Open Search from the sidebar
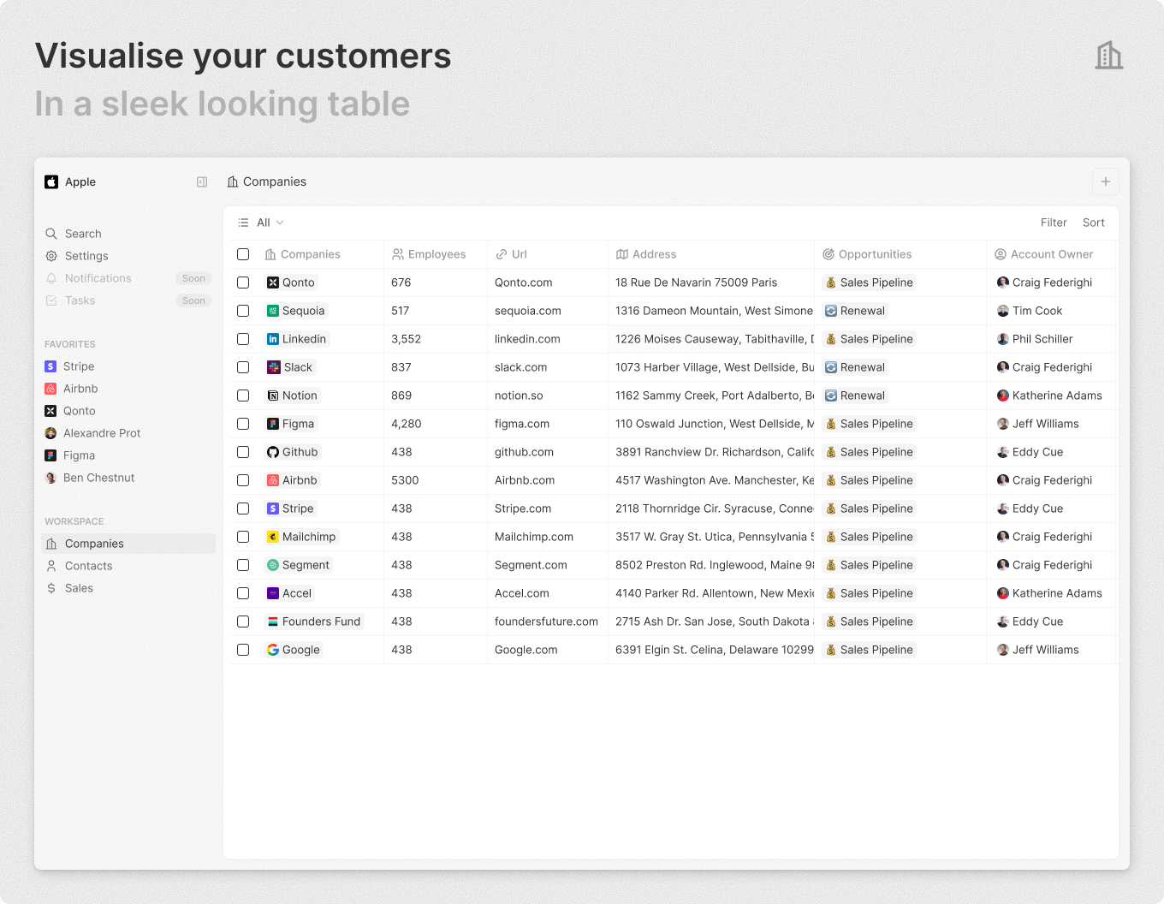 (82, 234)
